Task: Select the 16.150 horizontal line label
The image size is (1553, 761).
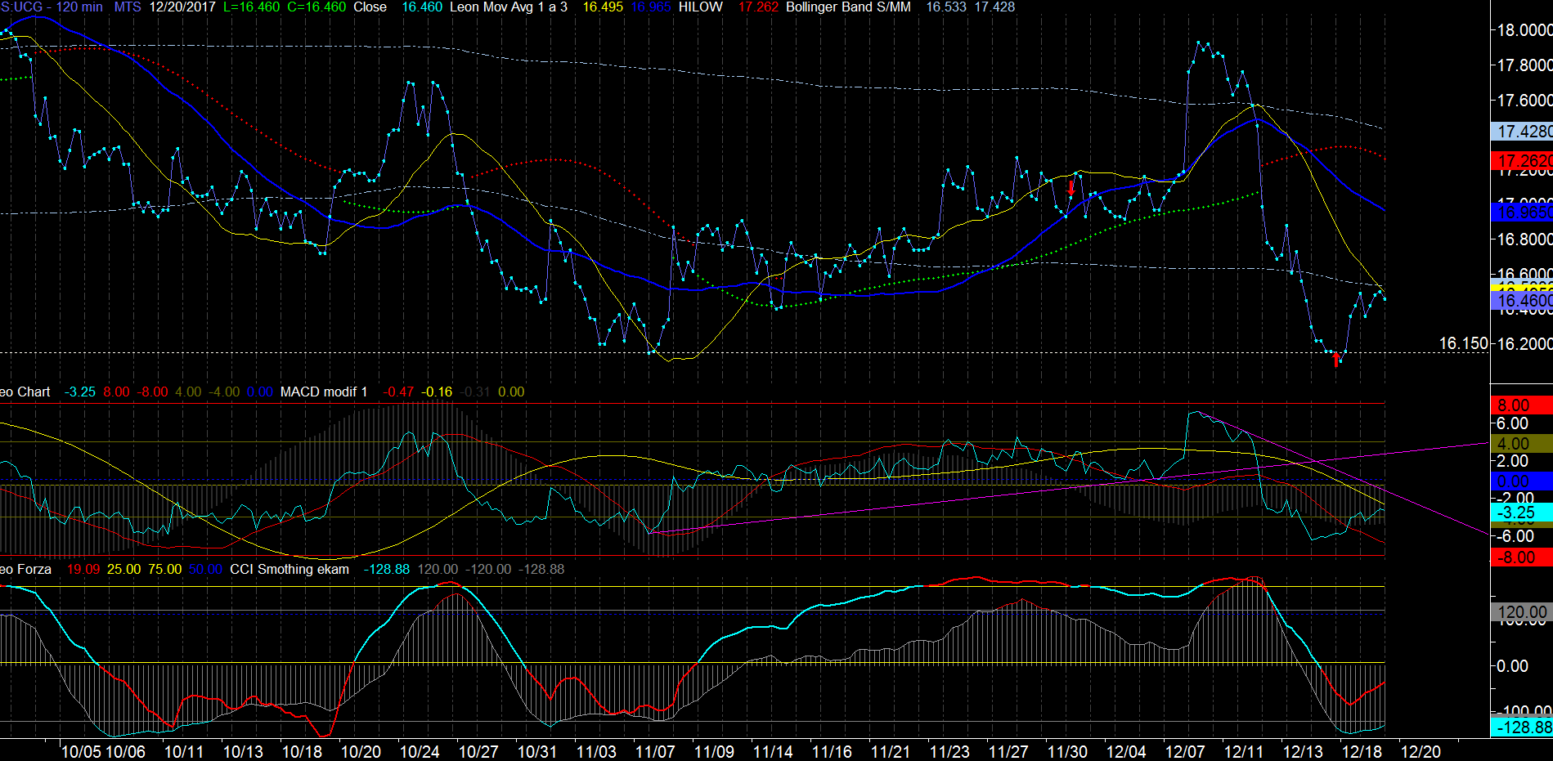Action: [1464, 343]
